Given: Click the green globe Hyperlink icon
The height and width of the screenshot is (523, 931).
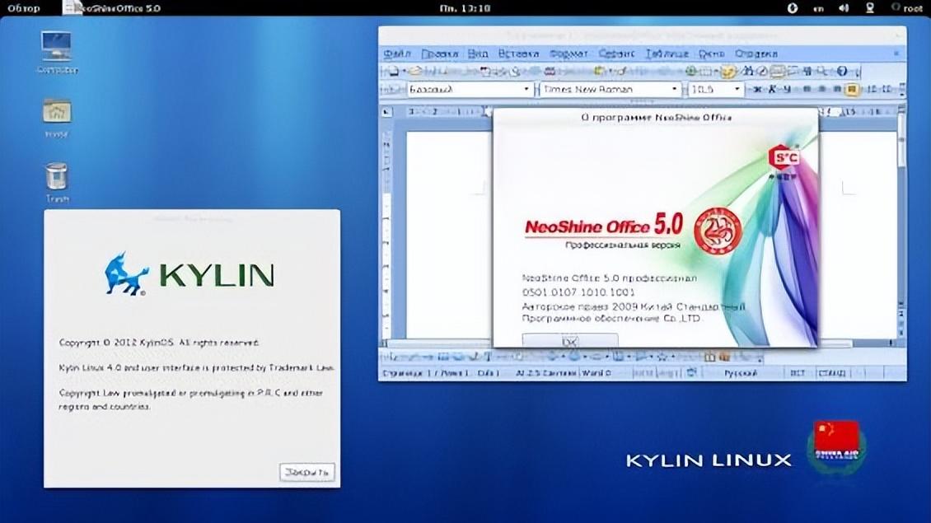Looking at the screenshot, I should coord(691,72).
